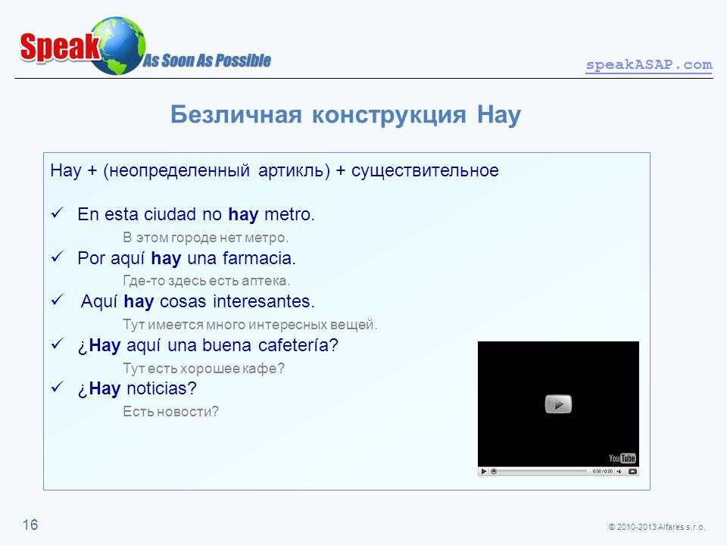Click the translation "Есть новости?"
This screenshot has height=545, width=727.
pos(170,412)
